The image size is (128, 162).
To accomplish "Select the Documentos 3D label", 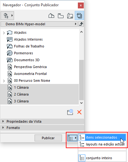I will tap(27, 60).
